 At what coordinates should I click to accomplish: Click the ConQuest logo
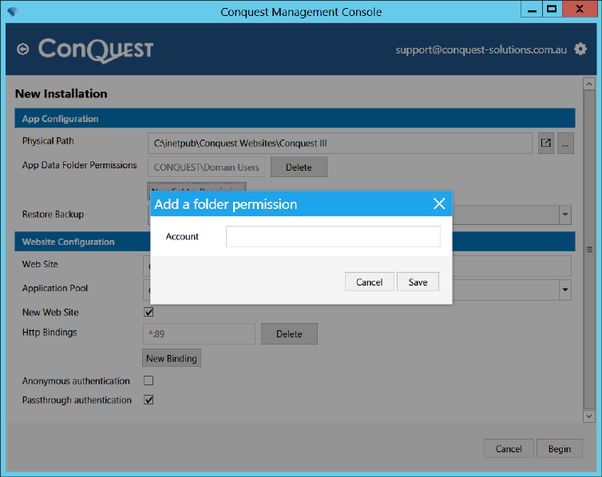point(96,49)
